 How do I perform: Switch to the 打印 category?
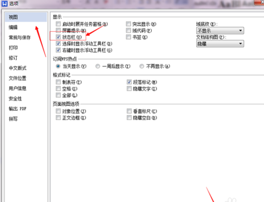13,48
